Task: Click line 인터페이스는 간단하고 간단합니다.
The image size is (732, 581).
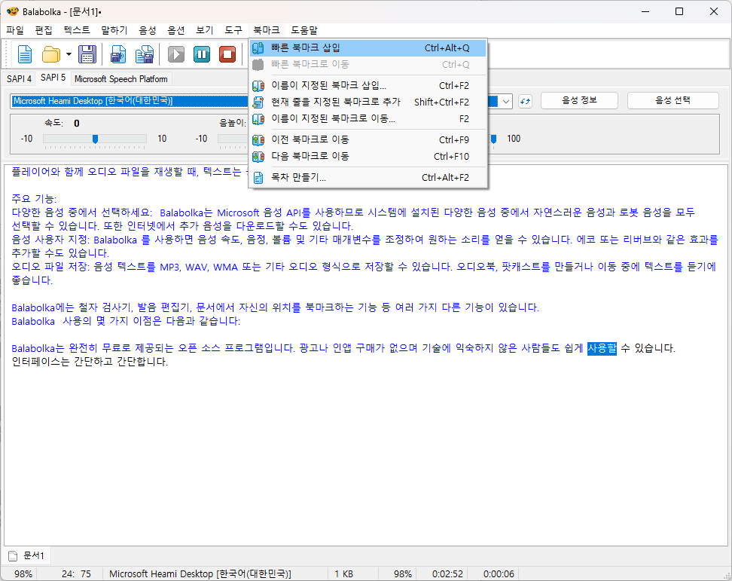Action: (x=90, y=362)
